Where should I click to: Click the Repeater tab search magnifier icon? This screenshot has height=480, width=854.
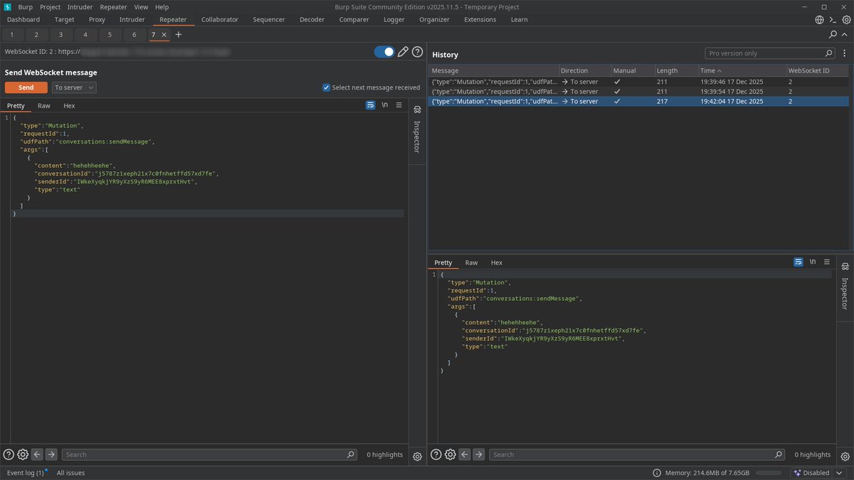point(833,34)
